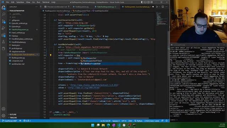Toggle the Secondary Side Bar layout button
The height and width of the screenshot is (128, 227).
point(149,2)
